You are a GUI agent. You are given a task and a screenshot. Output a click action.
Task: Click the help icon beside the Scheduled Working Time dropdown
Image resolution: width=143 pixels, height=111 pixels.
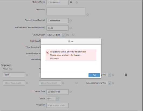pos(113,83)
